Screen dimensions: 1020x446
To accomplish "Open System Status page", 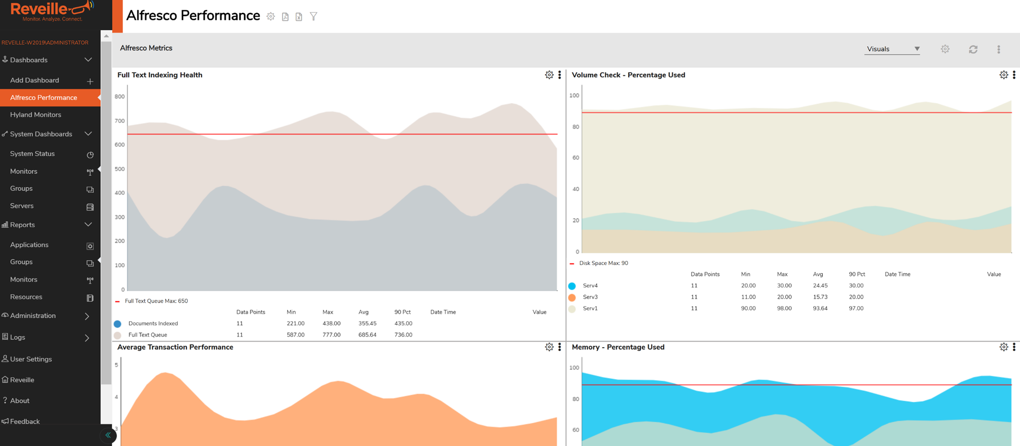I will point(32,153).
